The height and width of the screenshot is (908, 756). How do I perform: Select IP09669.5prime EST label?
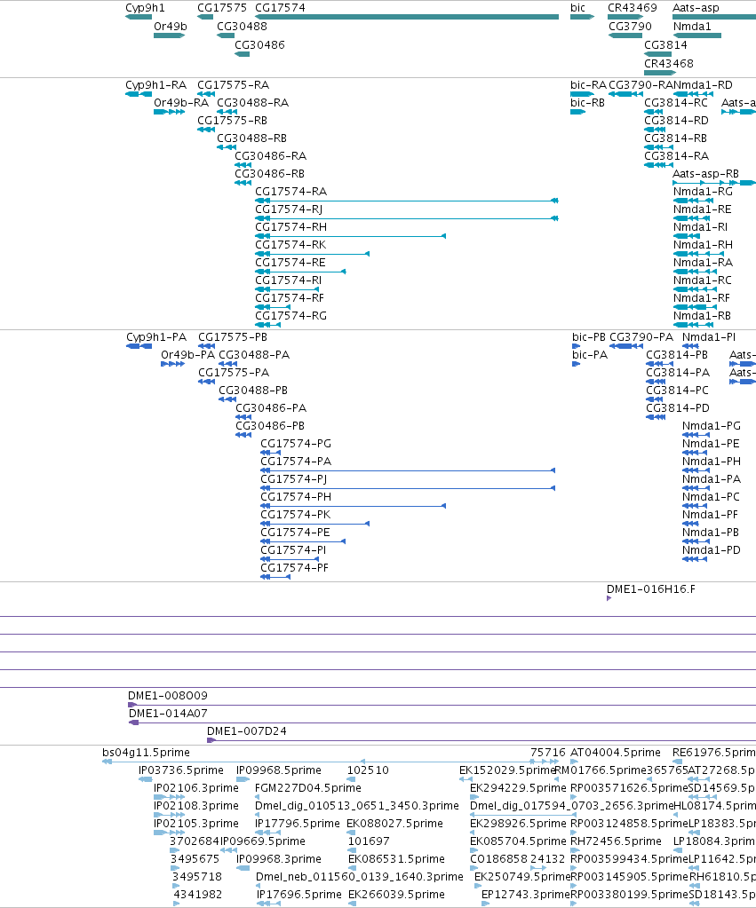(263, 841)
